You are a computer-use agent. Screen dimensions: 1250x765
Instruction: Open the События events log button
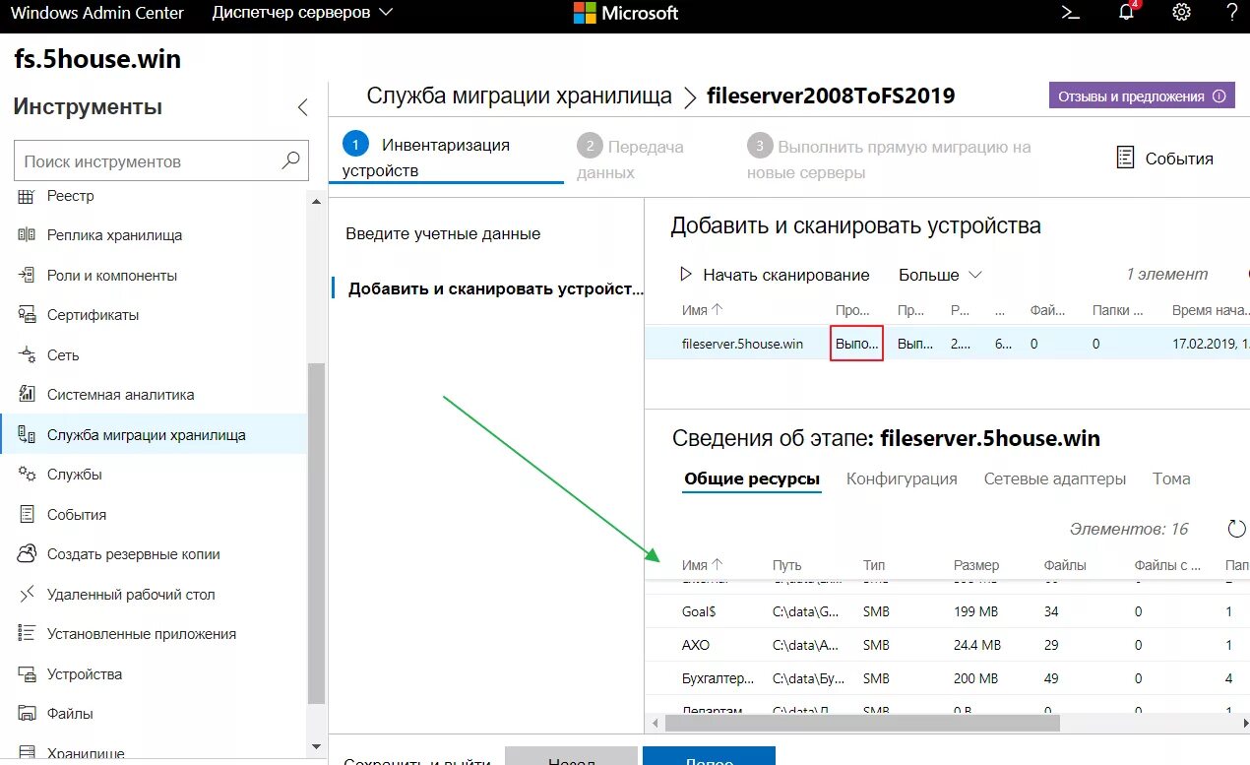tap(1164, 158)
